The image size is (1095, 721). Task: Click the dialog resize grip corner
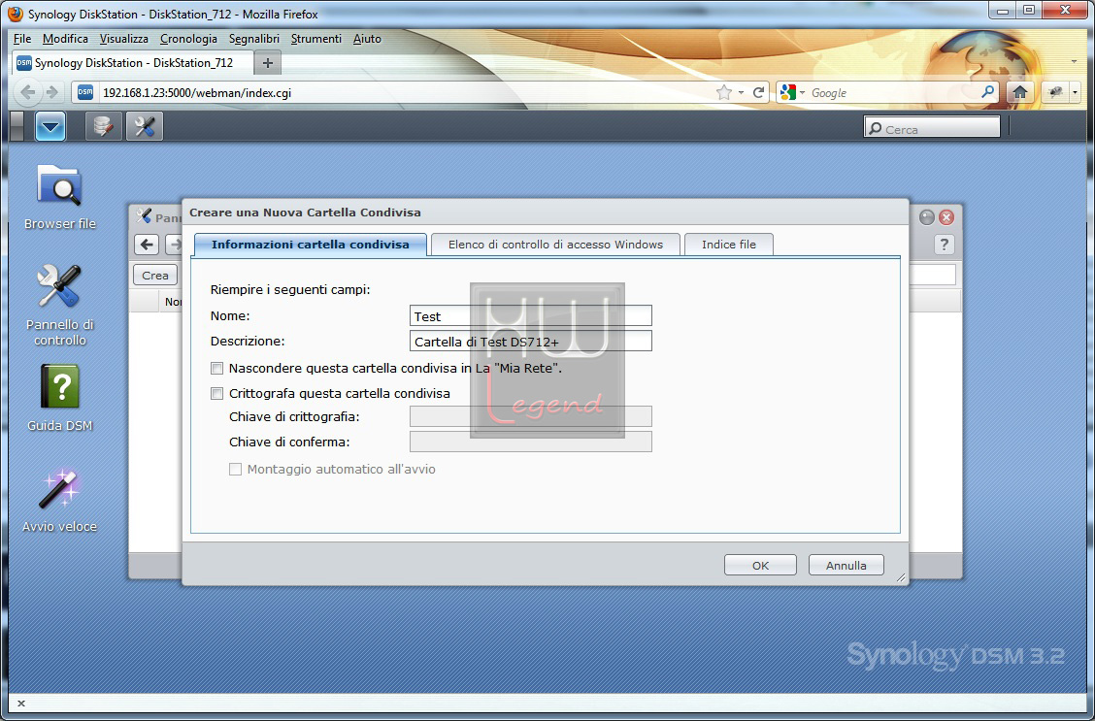coord(900,577)
